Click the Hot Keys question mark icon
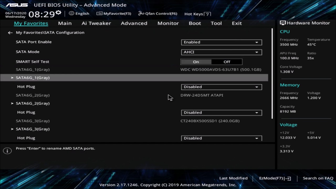Image resolution: width=336 pixels, height=189 pixels. coord(207,14)
